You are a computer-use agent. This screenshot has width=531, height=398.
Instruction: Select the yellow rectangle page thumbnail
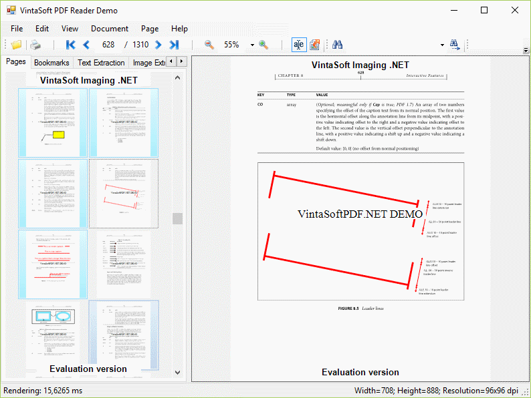[54, 122]
